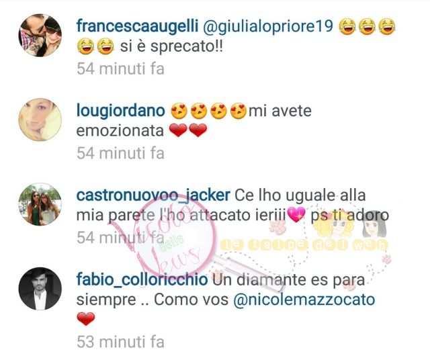Click the heart-eyes emojis in lougiordano's comment
Viewport: 430px width, 362px height.
coord(208,111)
